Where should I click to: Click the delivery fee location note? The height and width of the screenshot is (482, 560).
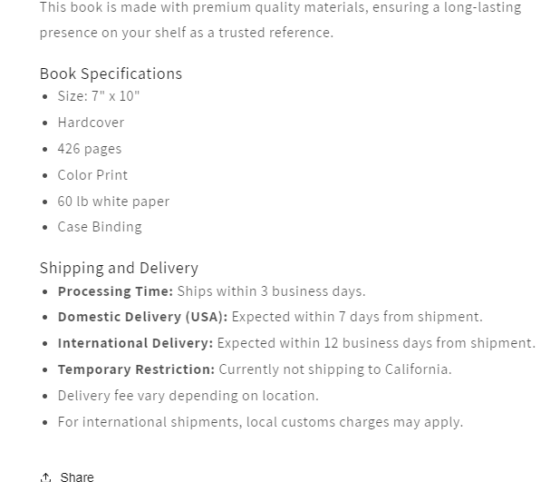click(188, 396)
